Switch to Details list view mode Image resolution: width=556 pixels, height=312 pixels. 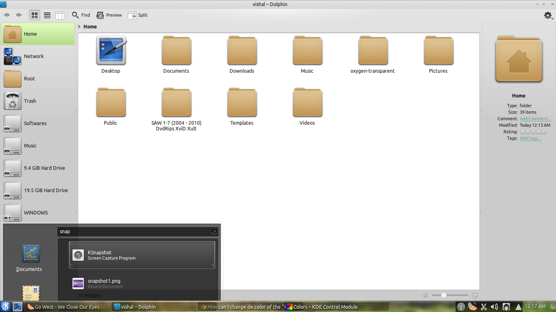coord(47,15)
